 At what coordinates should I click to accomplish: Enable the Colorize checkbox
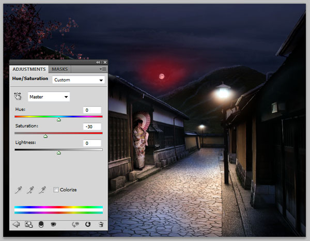pos(56,190)
